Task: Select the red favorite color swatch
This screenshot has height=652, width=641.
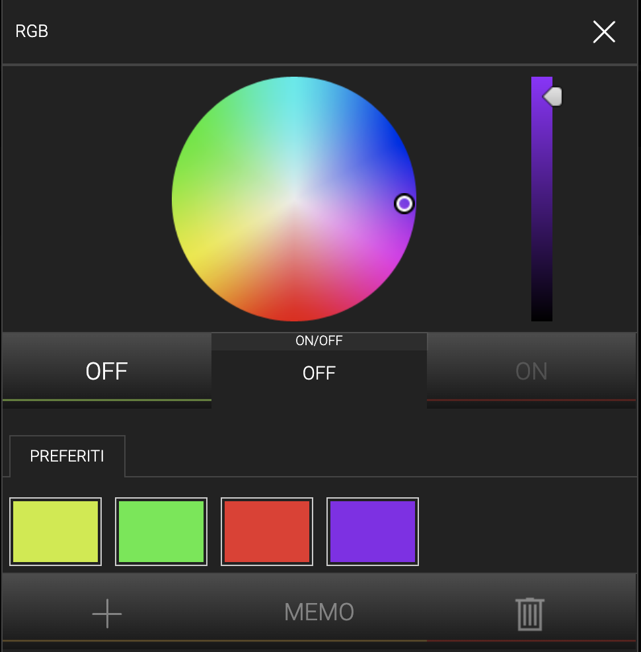Action: click(x=267, y=532)
